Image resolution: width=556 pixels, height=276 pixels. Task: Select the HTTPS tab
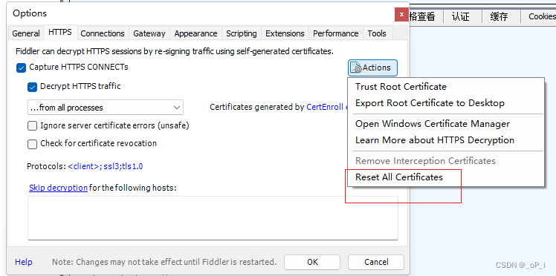(60, 32)
